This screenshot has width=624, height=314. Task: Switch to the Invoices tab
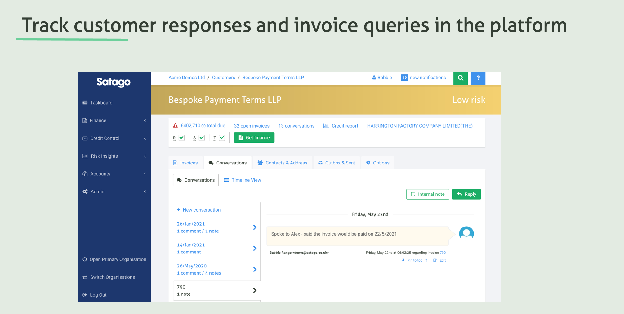pos(185,163)
